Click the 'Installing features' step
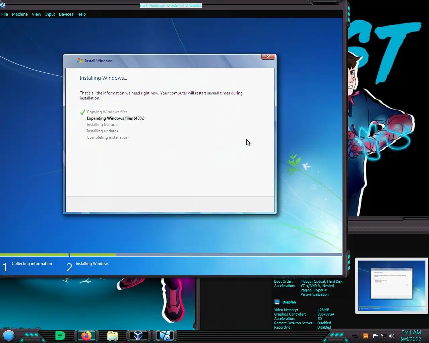429x343 pixels. (x=102, y=125)
